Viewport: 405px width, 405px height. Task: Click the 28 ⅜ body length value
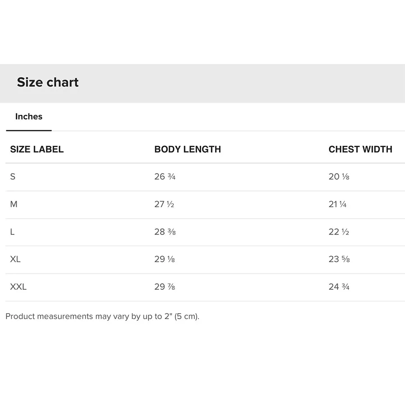coord(165,232)
